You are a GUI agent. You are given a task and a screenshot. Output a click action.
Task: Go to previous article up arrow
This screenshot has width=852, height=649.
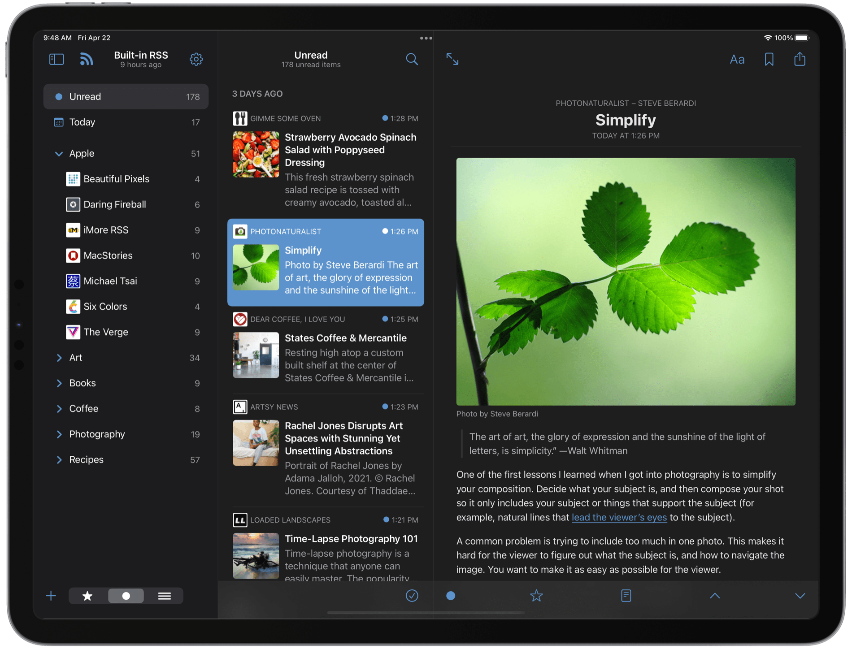(x=715, y=596)
